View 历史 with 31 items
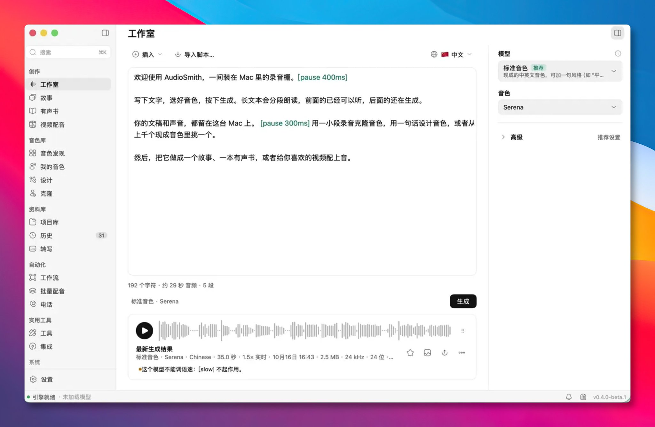655x427 pixels. [69, 236]
